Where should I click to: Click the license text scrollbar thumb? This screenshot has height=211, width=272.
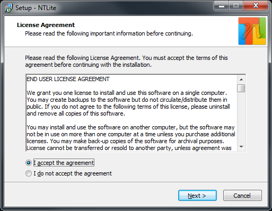(x=241, y=89)
